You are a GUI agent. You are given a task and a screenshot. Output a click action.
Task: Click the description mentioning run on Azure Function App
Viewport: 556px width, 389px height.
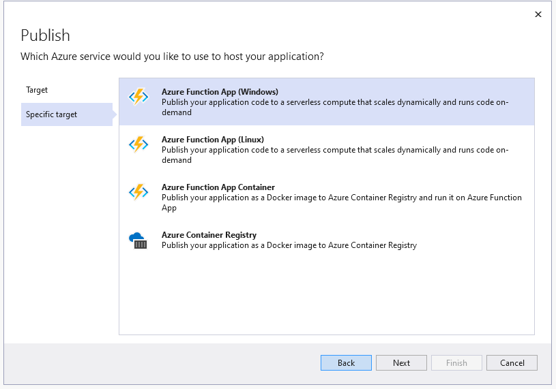[x=341, y=202]
